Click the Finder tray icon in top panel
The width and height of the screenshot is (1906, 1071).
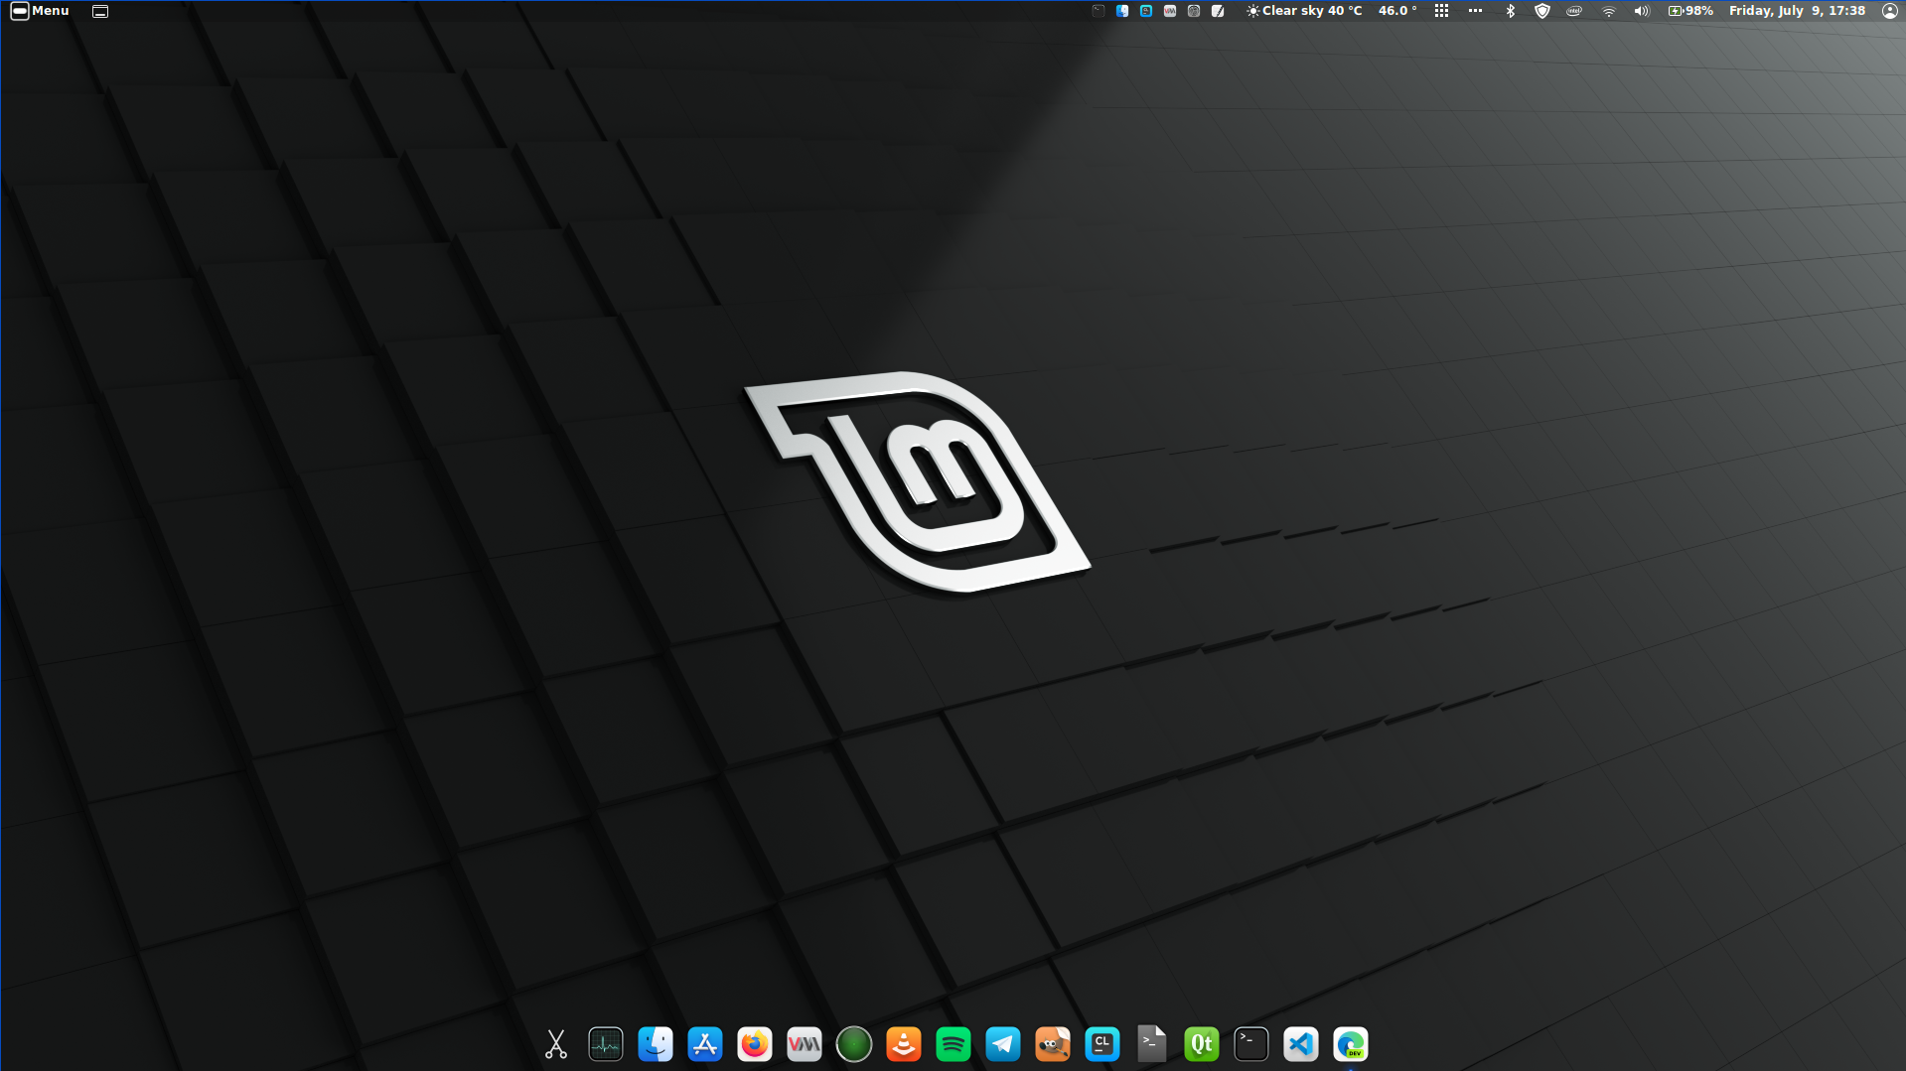[1122, 11]
